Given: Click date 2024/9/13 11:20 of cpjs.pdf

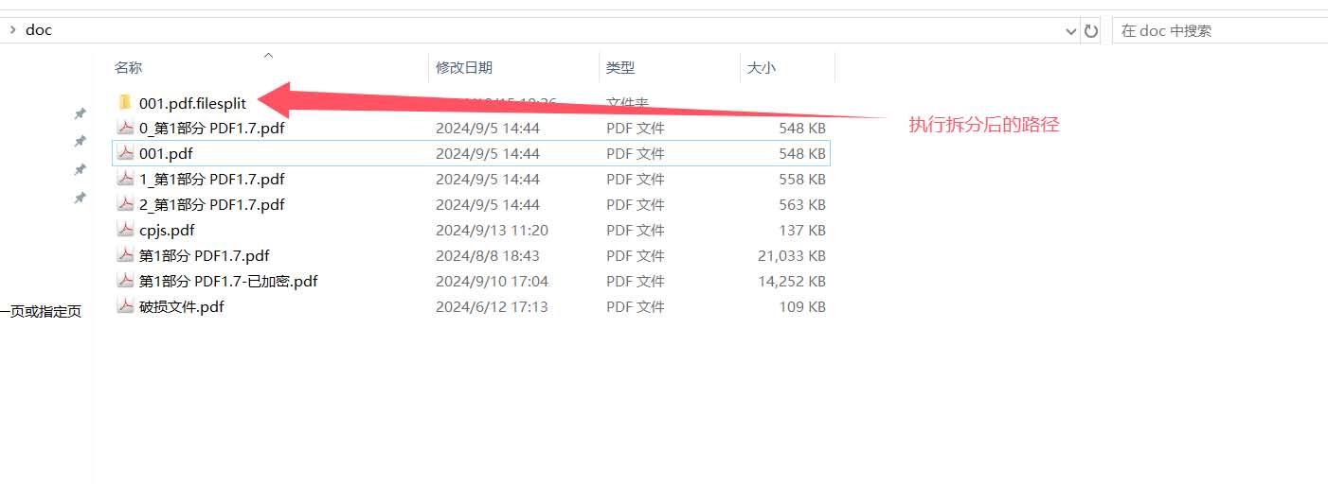Looking at the screenshot, I should 492,230.
